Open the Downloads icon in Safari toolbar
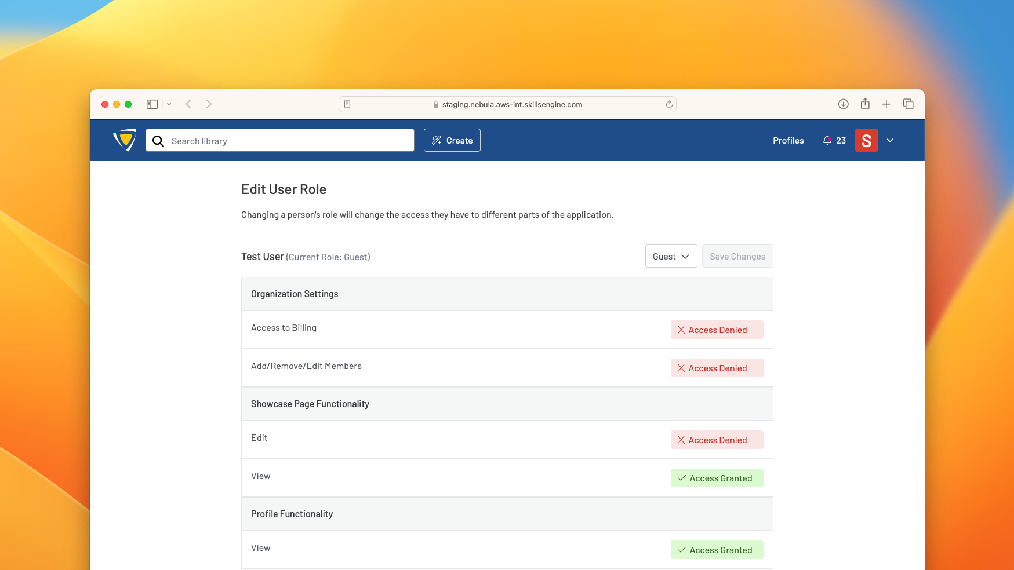The image size is (1014, 570). coord(844,104)
